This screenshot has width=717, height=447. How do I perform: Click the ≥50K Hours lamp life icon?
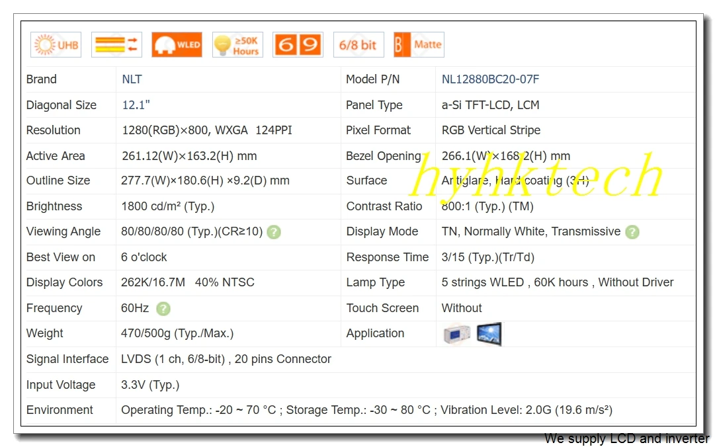237,44
